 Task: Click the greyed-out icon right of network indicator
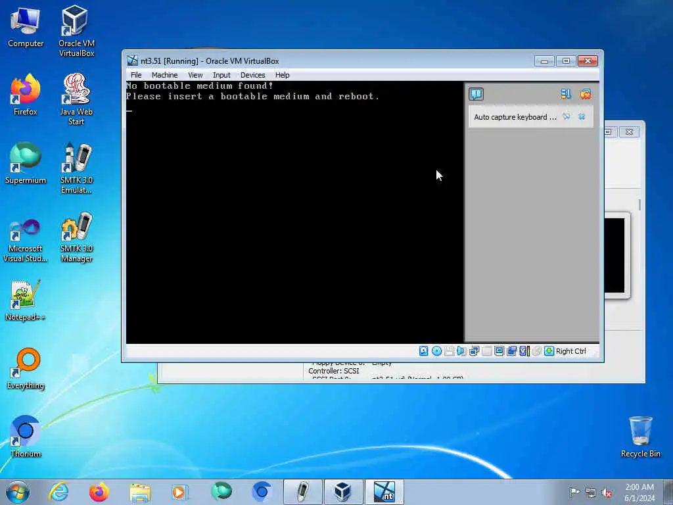(486, 351)
